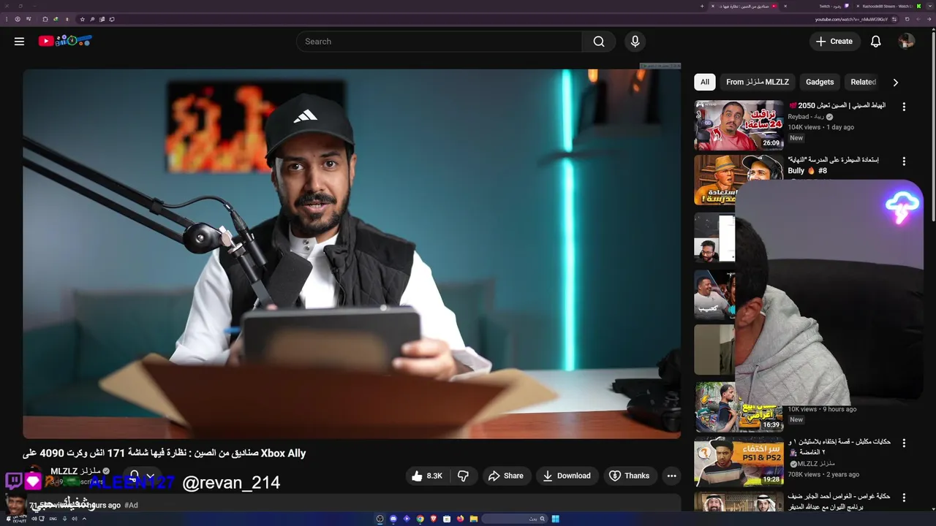Reload the page
936x526 pixels.
[x=907, y=19]
